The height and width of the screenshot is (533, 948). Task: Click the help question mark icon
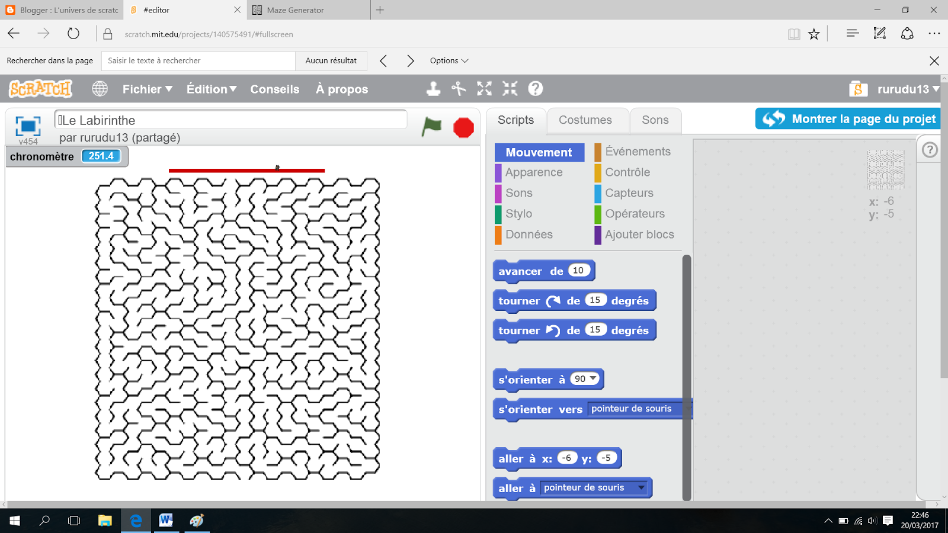[536, 89]
